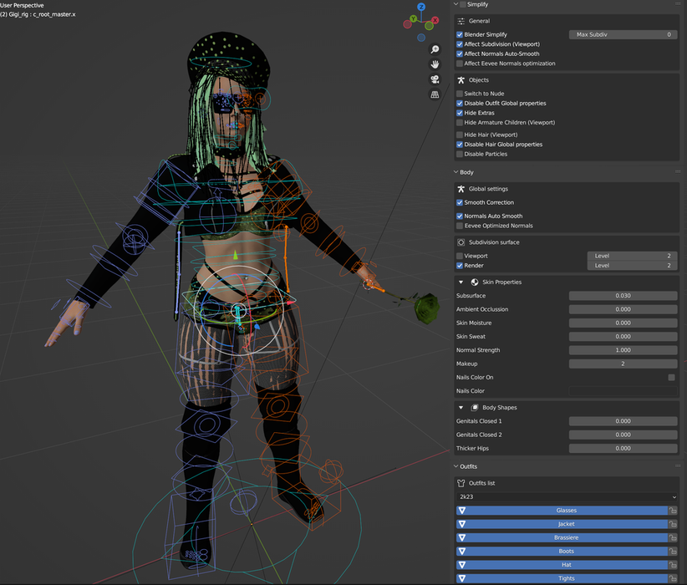Click the unlabeled red negative axis circle

point(407,24)
